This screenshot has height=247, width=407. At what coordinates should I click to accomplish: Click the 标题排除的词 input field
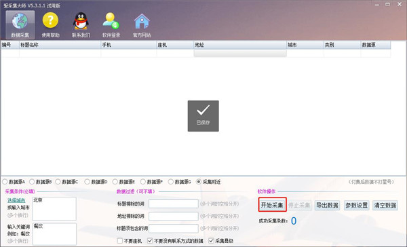(x=174, y=204)
